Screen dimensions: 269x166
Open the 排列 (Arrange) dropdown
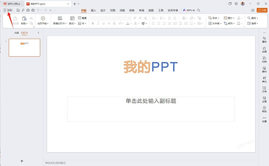(x=229, y=23)
